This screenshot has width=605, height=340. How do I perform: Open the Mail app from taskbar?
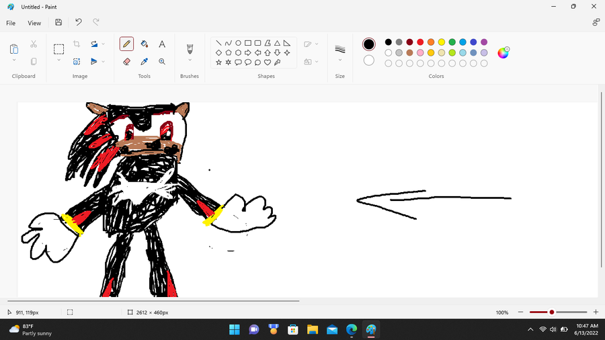point(332,330)
